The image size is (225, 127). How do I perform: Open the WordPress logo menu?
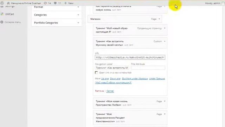(2, 3)
